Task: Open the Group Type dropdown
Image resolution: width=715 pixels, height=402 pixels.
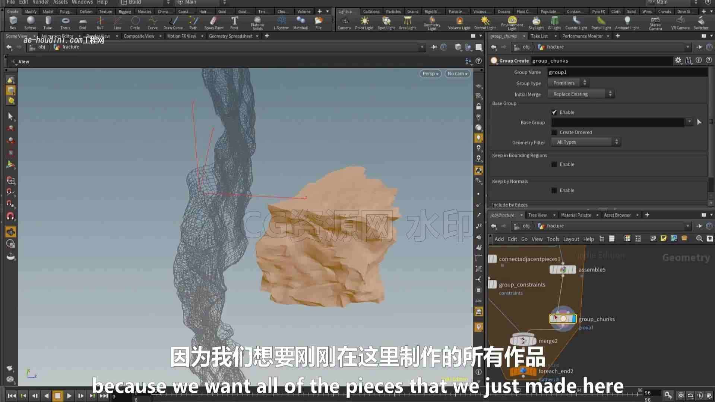Action: tap(568, 83)
